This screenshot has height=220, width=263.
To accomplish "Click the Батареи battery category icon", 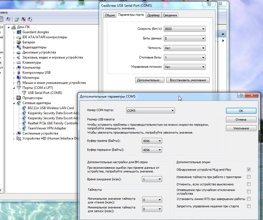I will pyautogui.click(x=19, y=42).
